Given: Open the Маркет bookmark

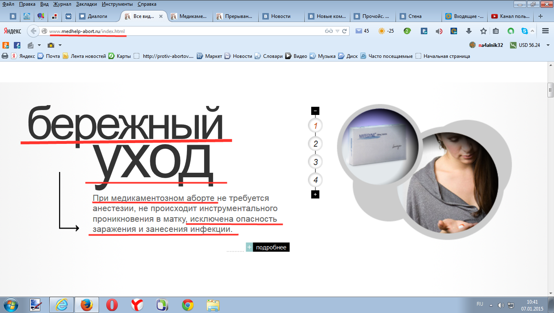Looking at the screenshot, I should pyautogui.click(x=209, y=56).
